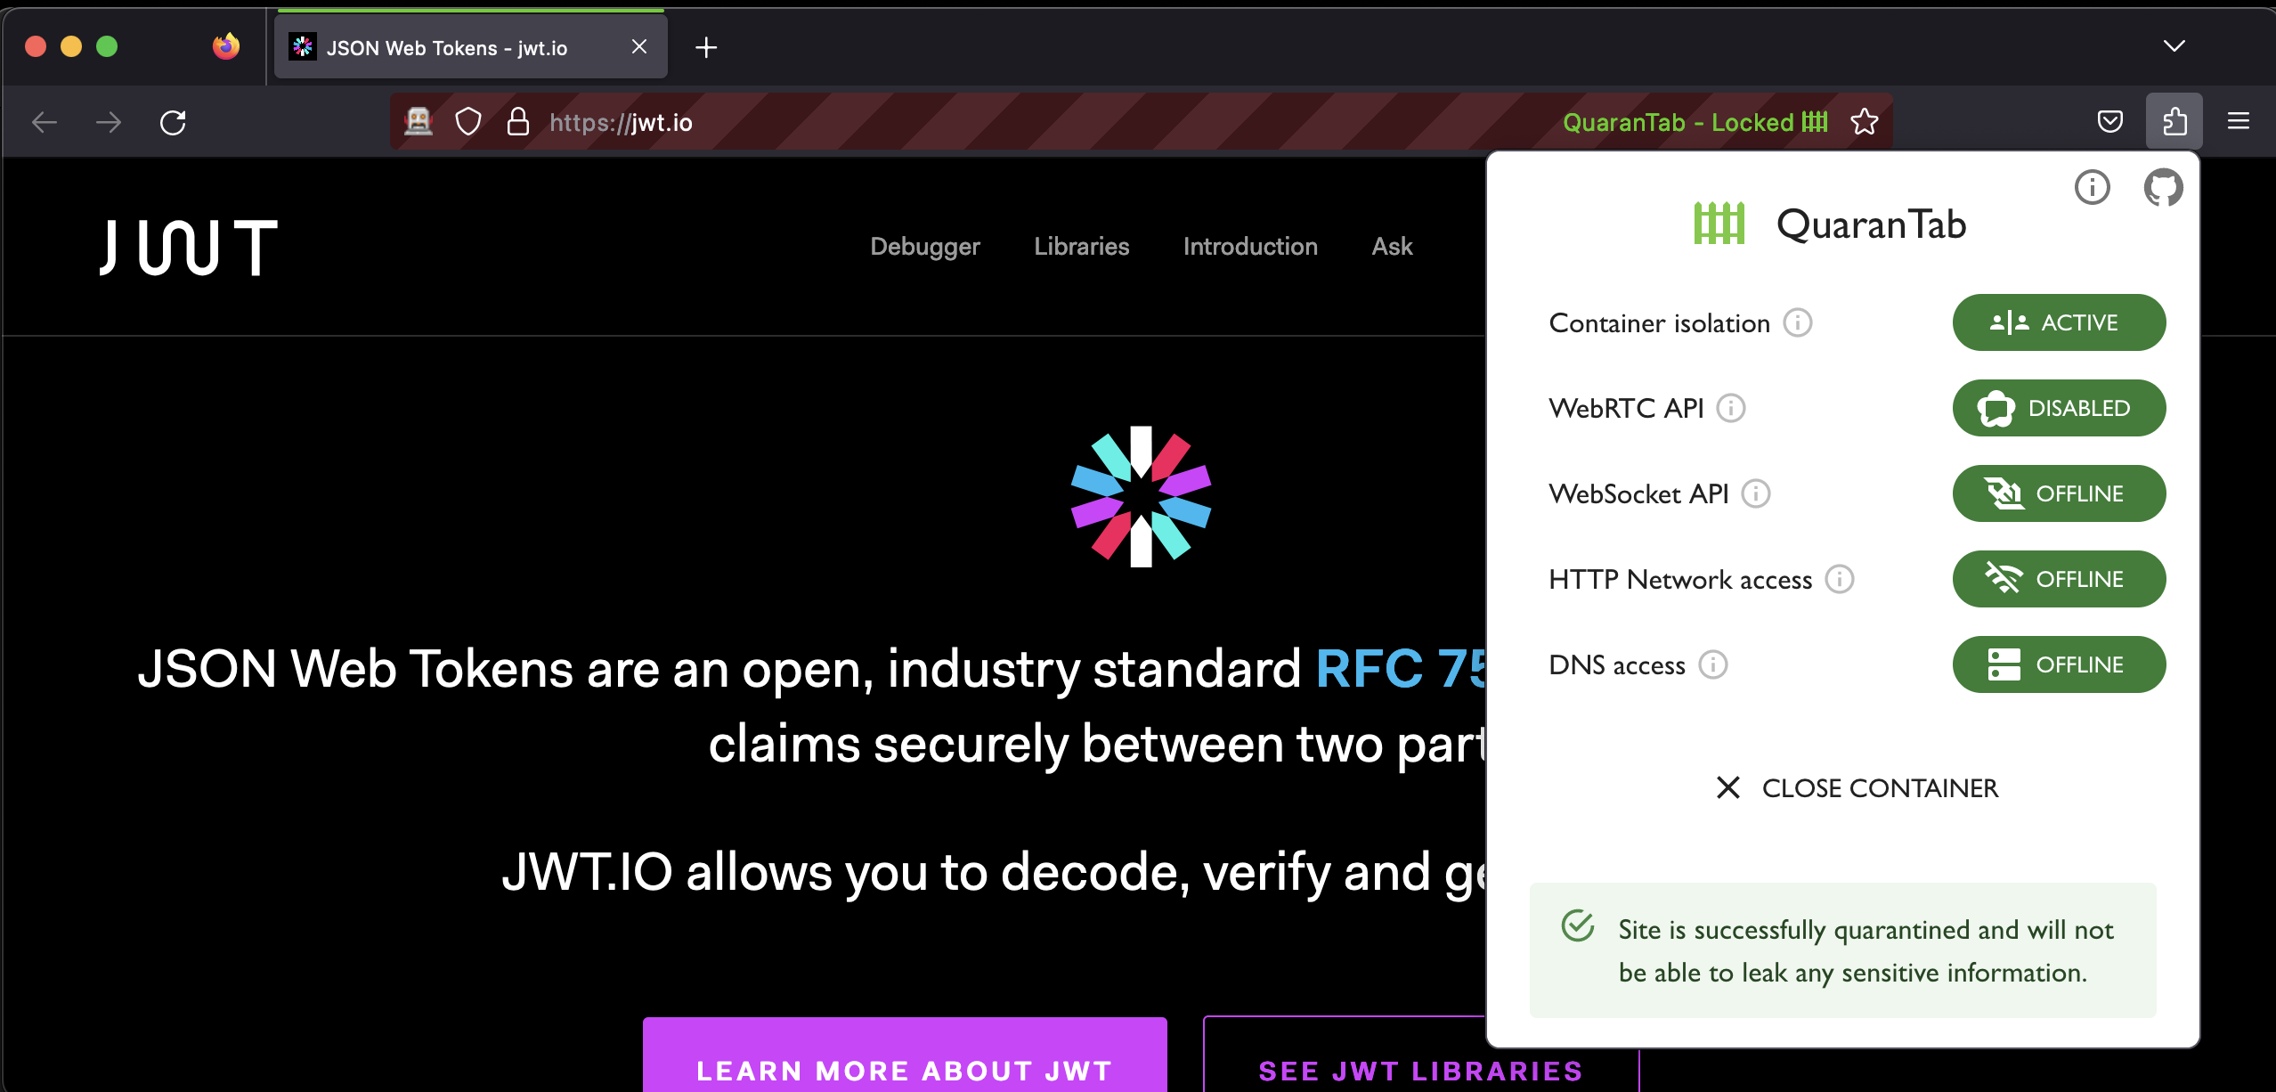Select the JSON Web Tokens browser tab

447,48
